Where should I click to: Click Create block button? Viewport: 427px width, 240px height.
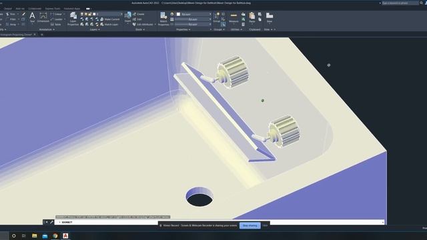(x=138, y=14)
